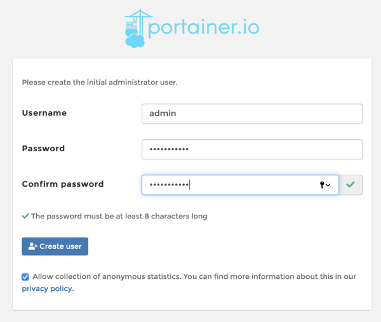The width and height of the screenshot is (381, 322).
Task: Expand the chevron next to the key icon
Action: click(328, 185)
